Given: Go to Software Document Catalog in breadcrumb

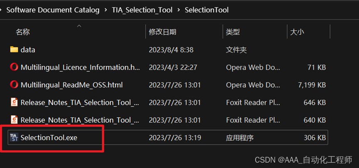Looking at the screenshot, I should 53,10.
